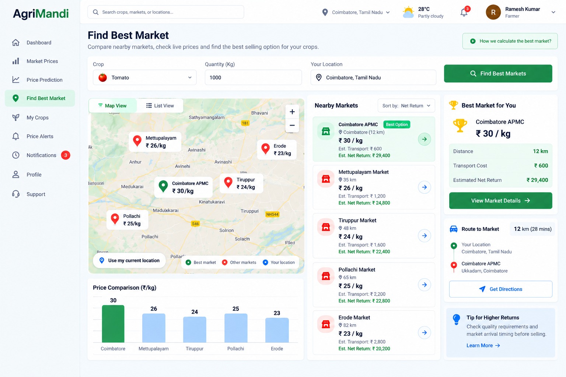Click the Quantity (Kg) input field
Screen dimensions: 566x377
point(253,77)
